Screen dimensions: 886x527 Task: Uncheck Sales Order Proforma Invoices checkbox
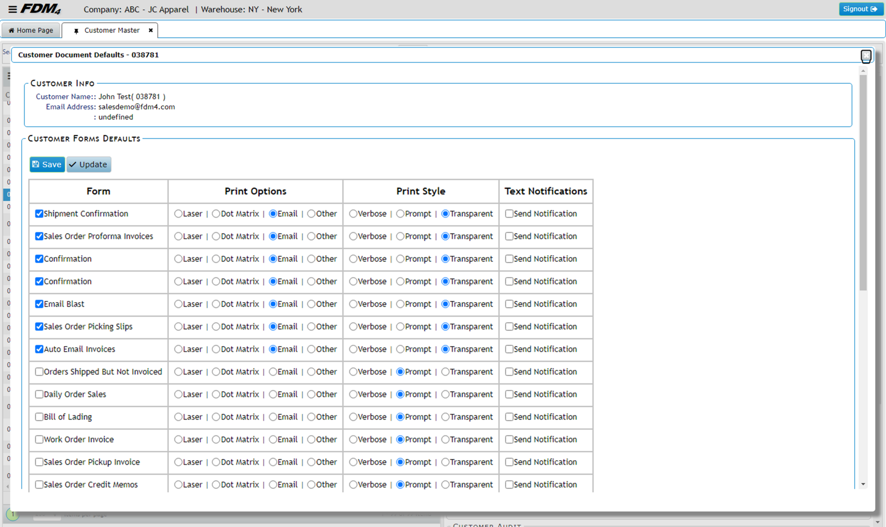(x=39, y=236)
